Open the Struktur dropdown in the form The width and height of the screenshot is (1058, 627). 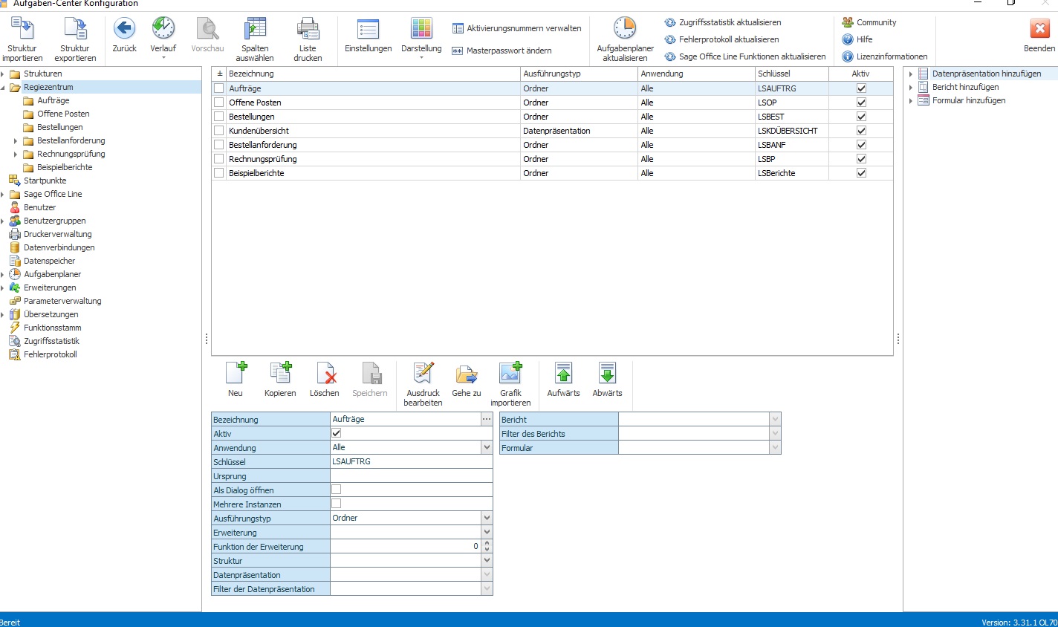pos(487,560)
